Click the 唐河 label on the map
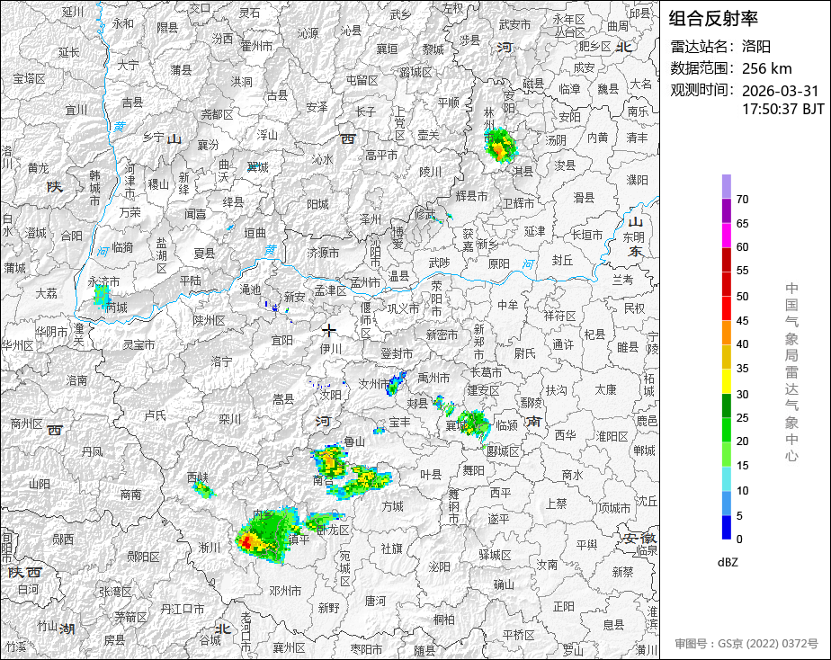Screen dimensions: 831x660 [375, 601]
